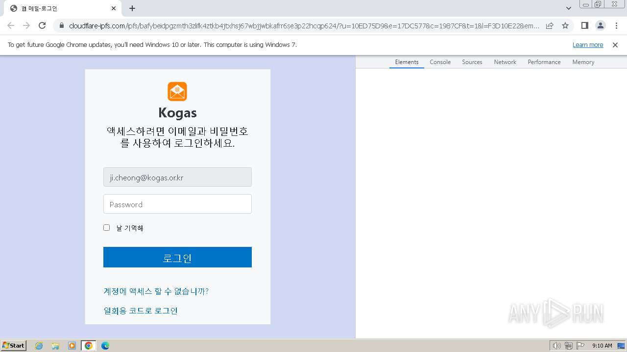The height and width of the screenshot is (352, 627).
Task: Click the network tray icon
Action: click(569, 346)
